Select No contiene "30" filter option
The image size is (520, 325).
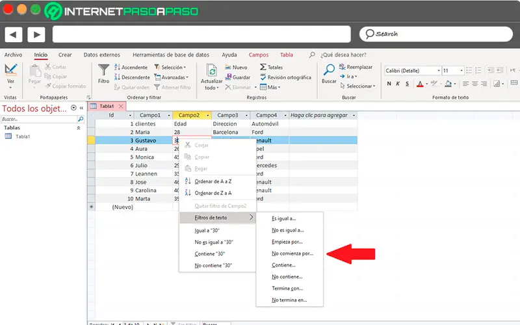217,265
